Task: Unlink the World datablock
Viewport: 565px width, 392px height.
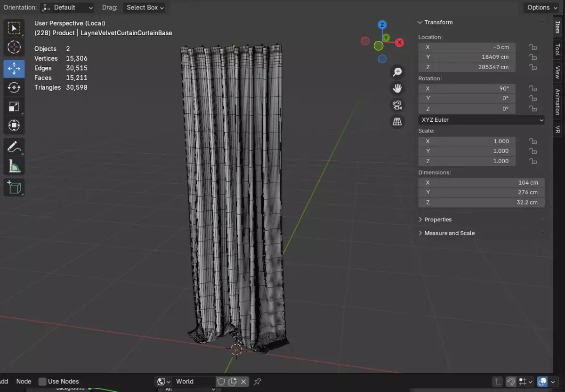Action: (x=243, y=382)
